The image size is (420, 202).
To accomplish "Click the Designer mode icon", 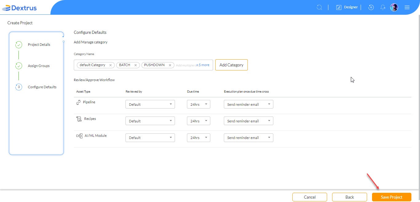I will point(339,7).
